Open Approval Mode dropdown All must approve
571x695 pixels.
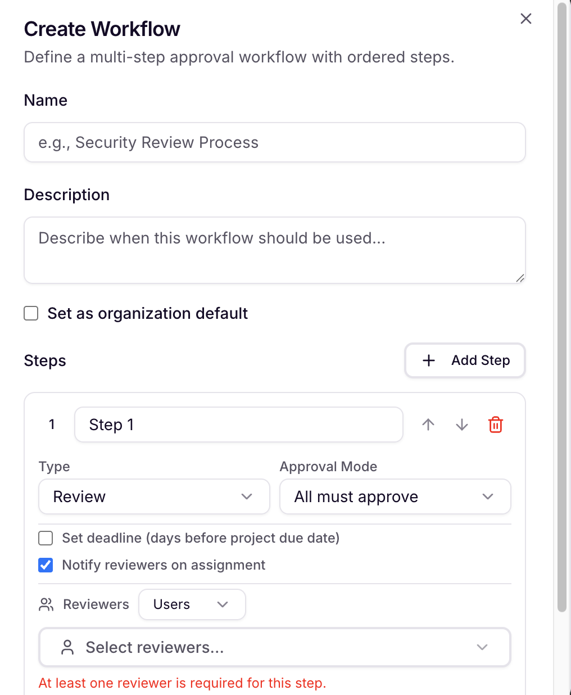coord(395,497)
